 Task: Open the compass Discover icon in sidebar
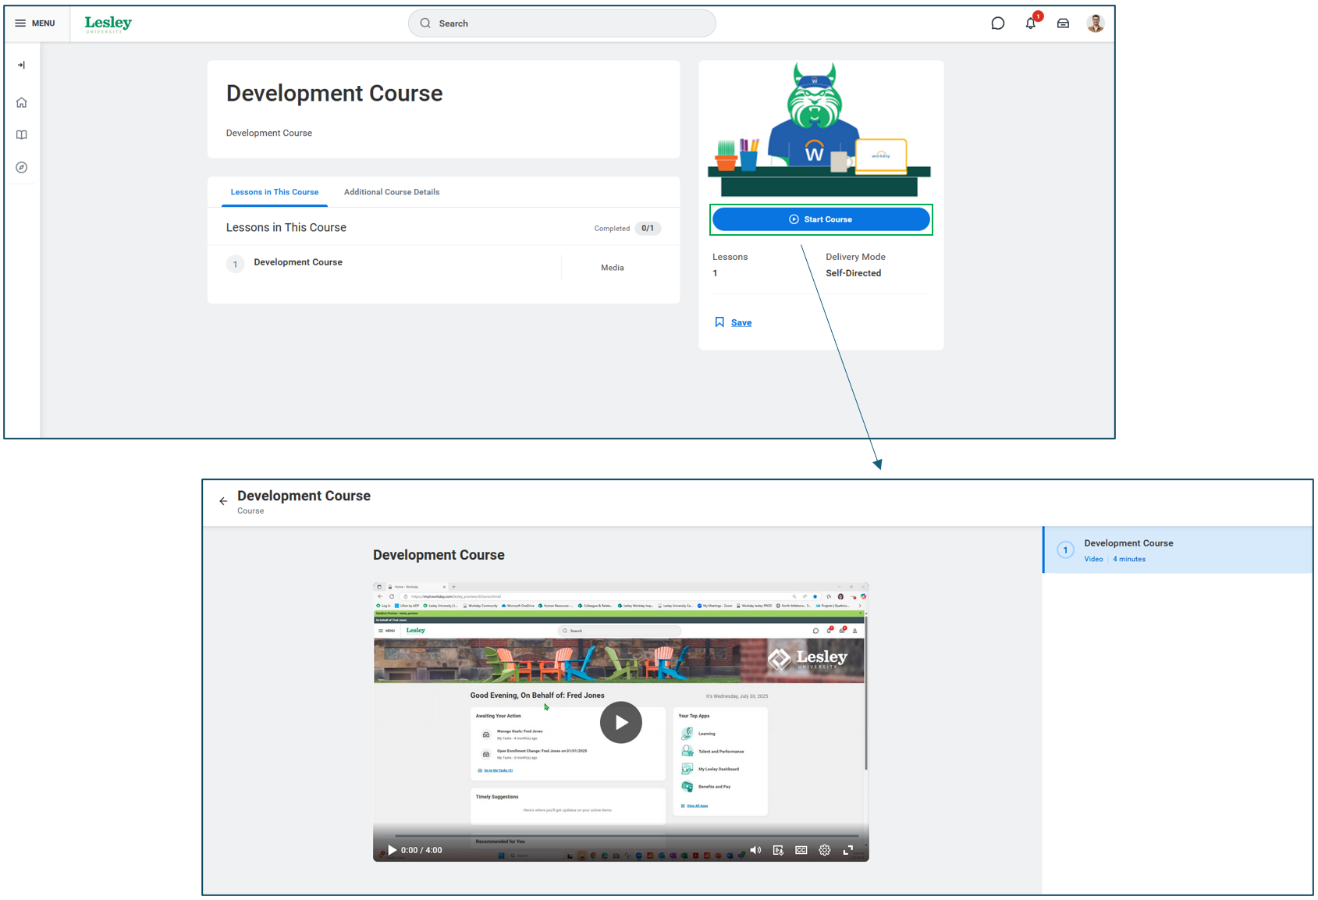click(22, 168)
